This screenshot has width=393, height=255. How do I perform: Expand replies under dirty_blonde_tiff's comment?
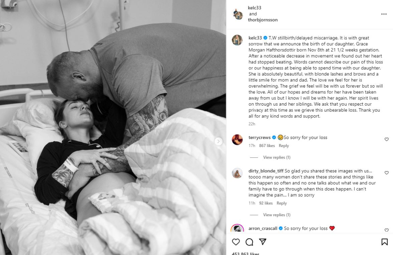click(277, 215)
